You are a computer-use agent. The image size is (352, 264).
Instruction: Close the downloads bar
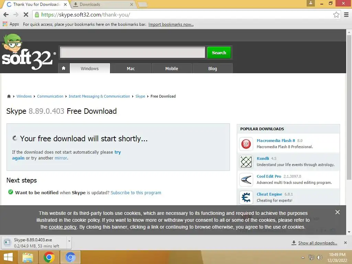(x=345, y=243)
